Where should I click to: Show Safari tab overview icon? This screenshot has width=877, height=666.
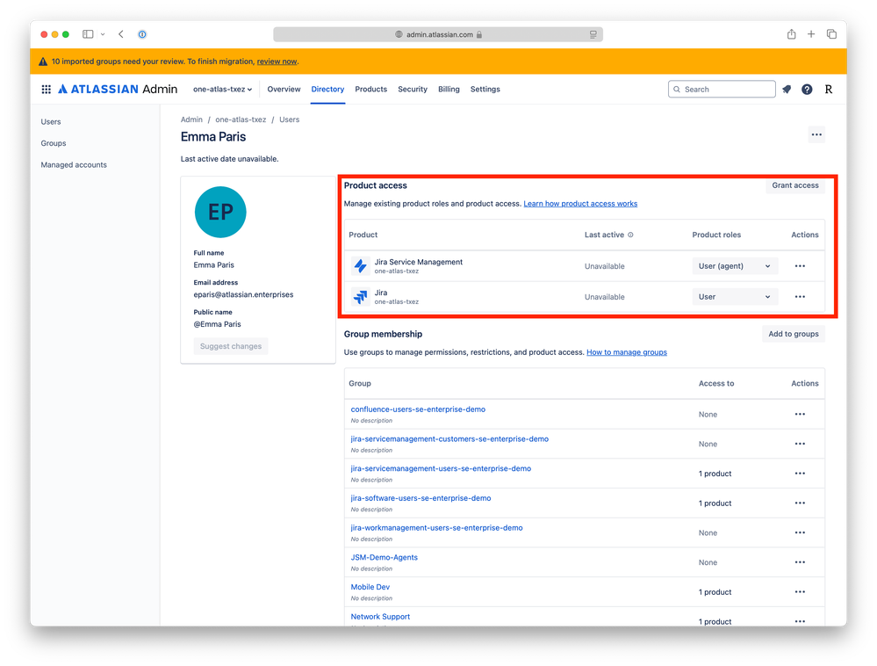pyautogui.click(x=831, y=34)
